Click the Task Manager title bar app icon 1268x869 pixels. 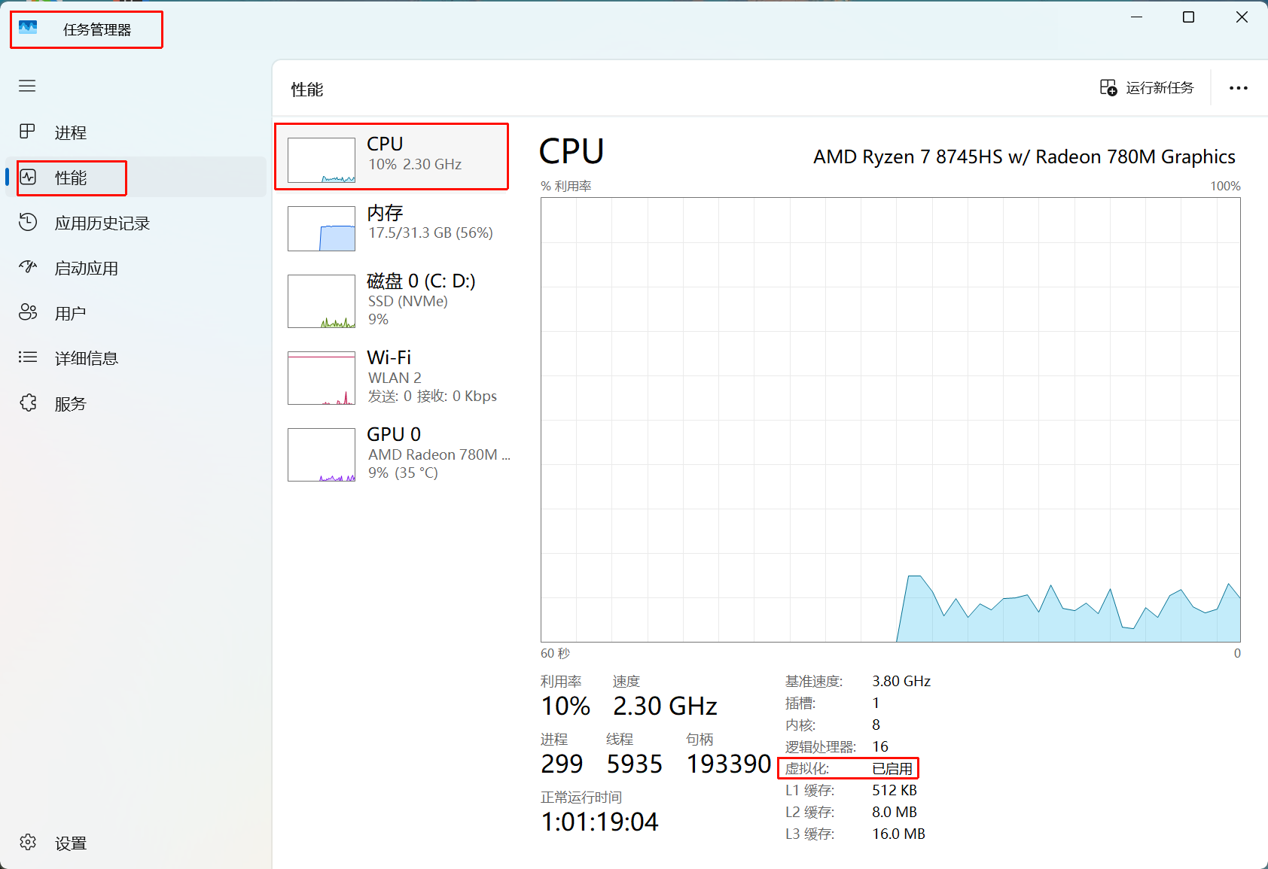28,28
